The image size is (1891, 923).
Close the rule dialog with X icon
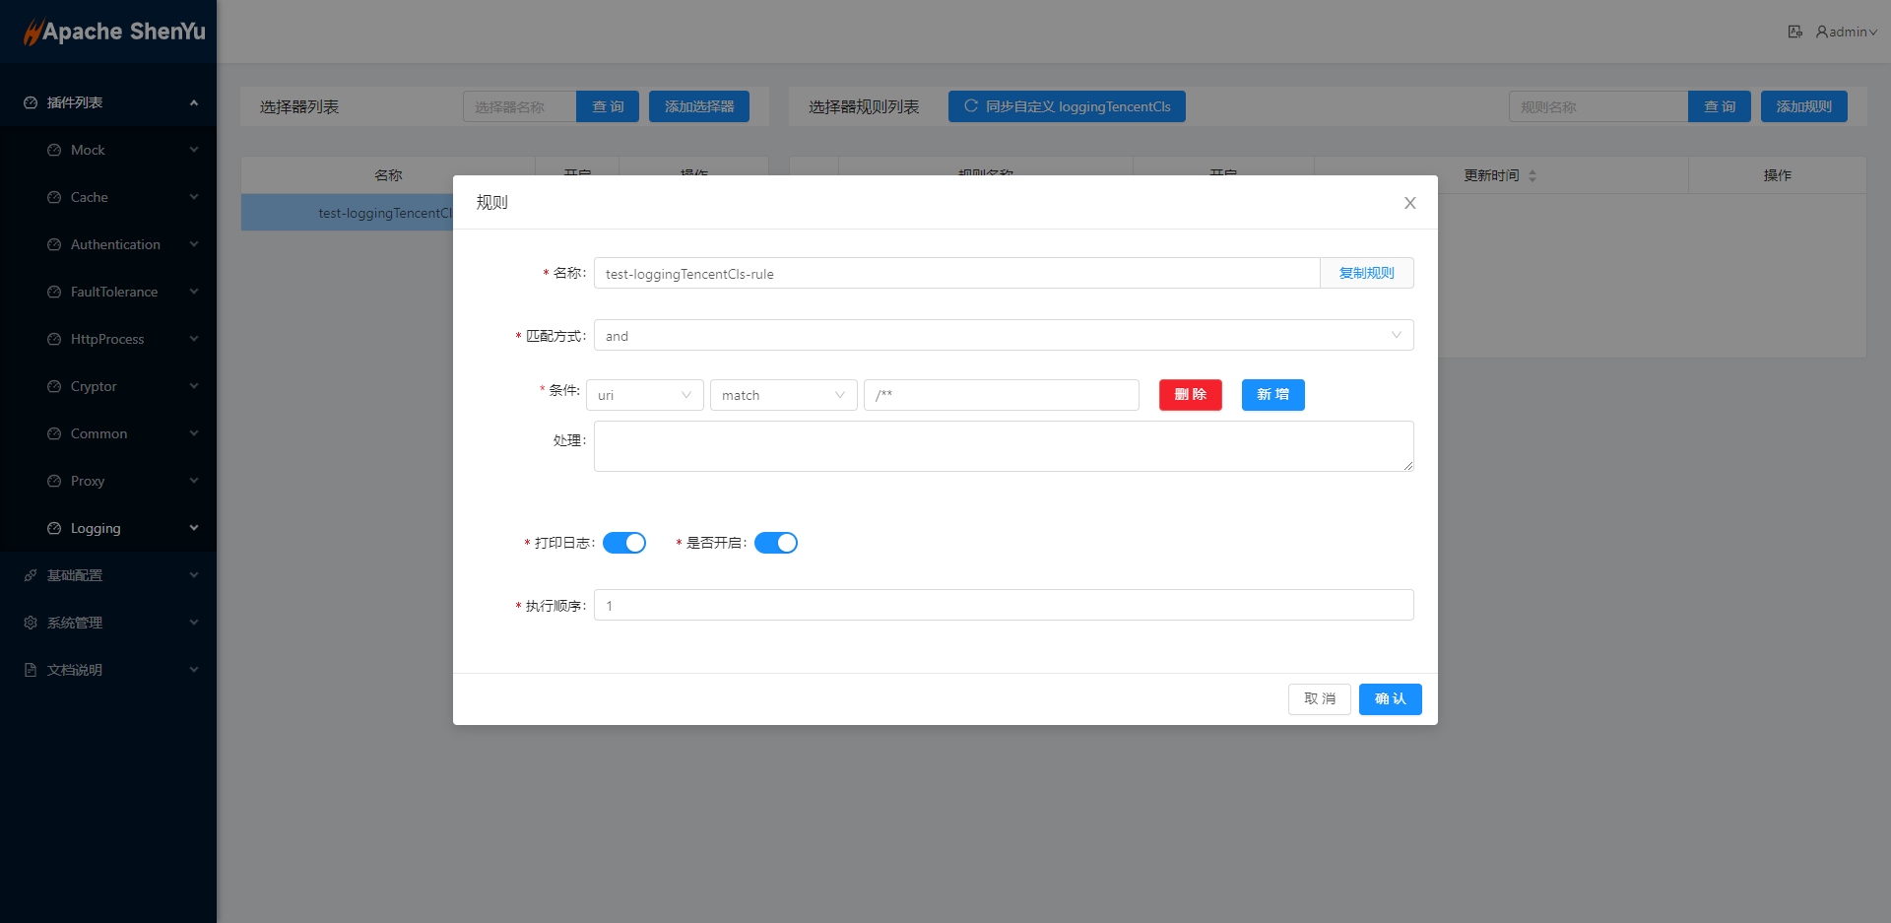1409,203
